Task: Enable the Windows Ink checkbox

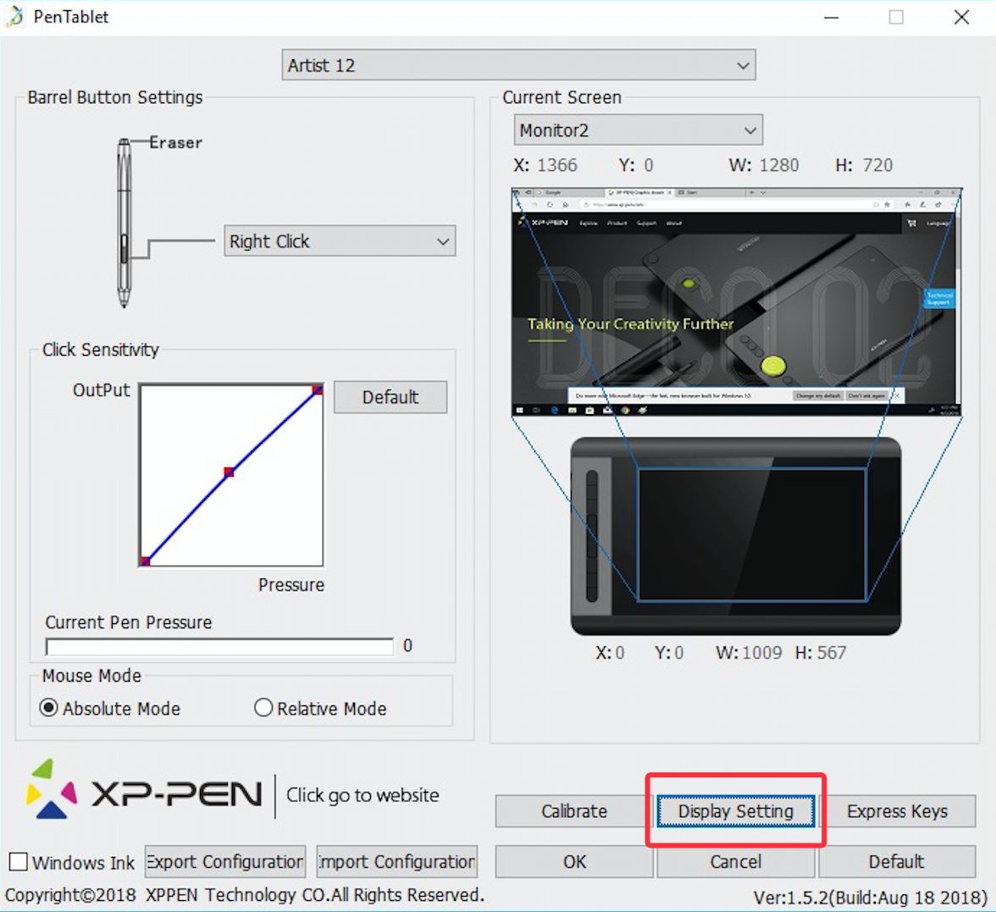Action: pyautogui.click(x=19, y=862)
